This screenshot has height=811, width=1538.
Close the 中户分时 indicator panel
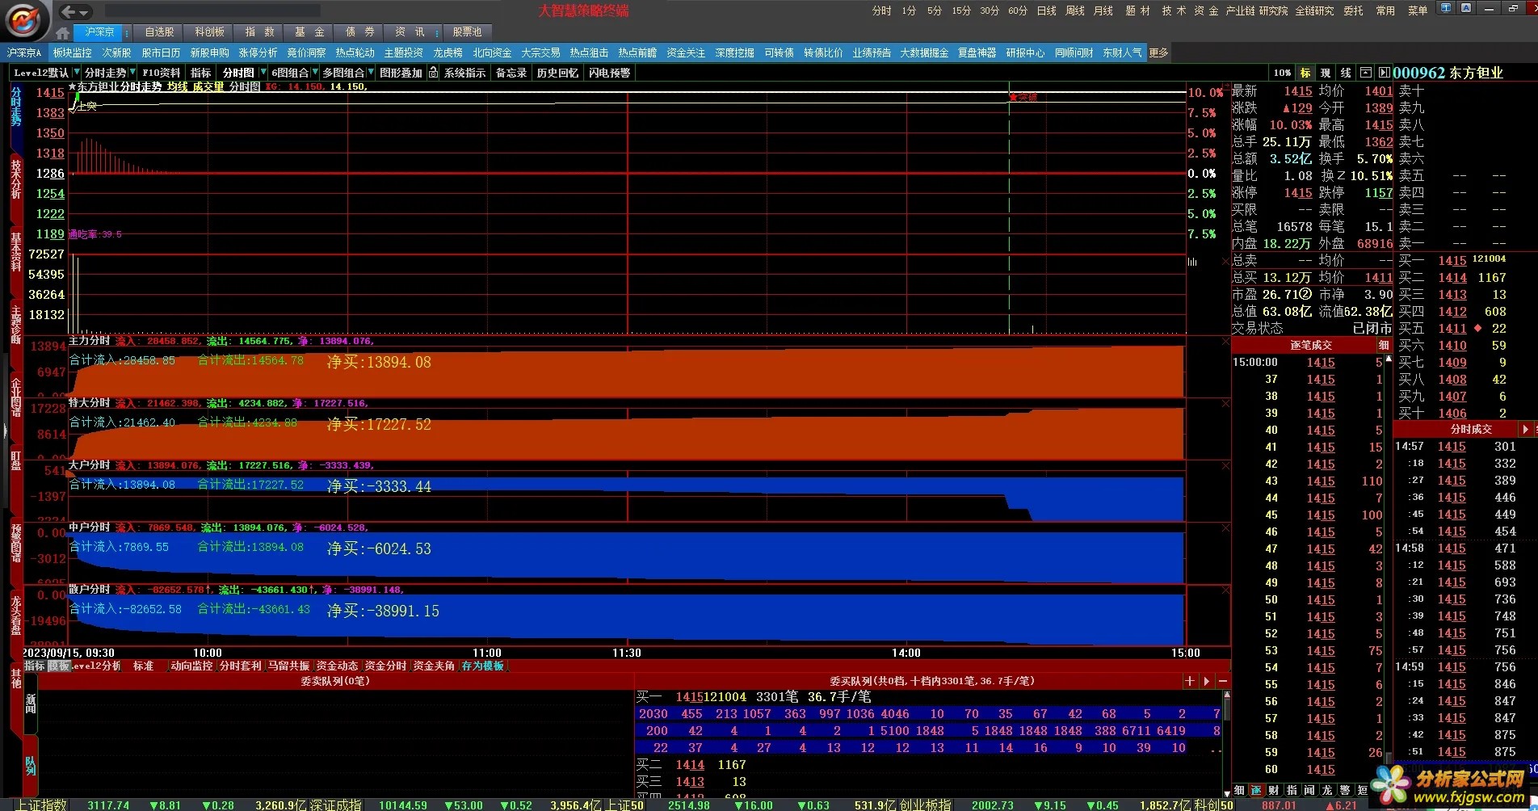click(x=1225, y=528)
